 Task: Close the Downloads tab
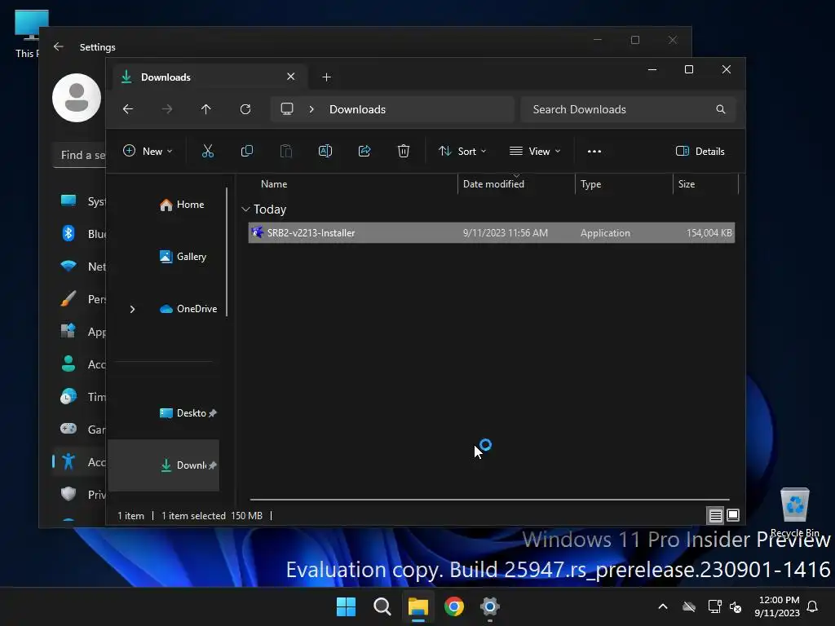click(291, 77)
